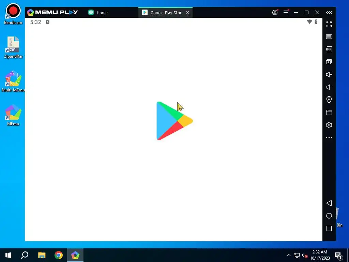Click the 5:32 Android clock
The image size is (349, 262).
pyautogui.click(x=35, y=22)
